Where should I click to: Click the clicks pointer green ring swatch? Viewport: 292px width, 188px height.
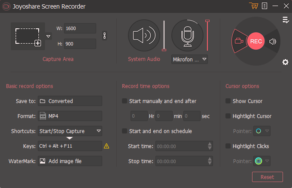click(259, 161)
